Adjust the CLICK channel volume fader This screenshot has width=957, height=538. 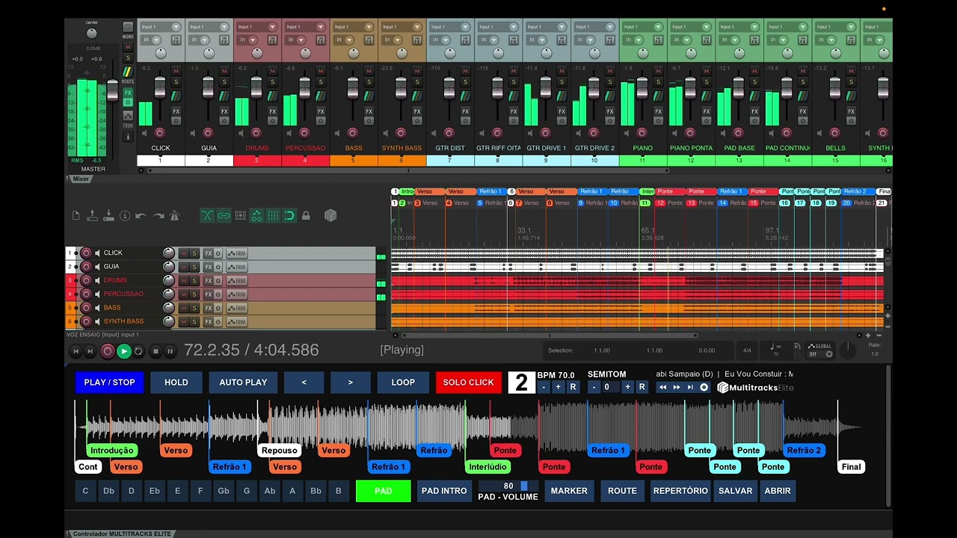tap(160, 88)
